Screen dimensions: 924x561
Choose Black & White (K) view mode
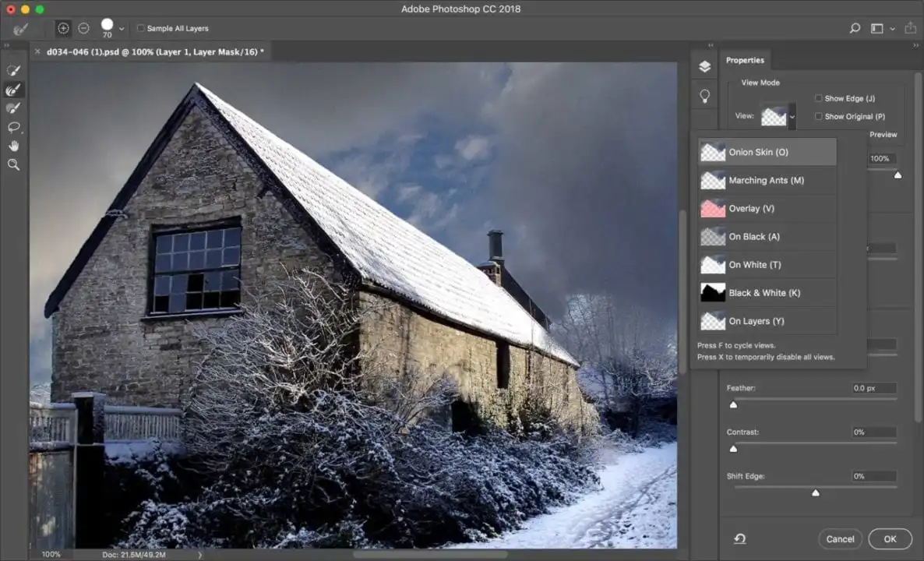767,293
